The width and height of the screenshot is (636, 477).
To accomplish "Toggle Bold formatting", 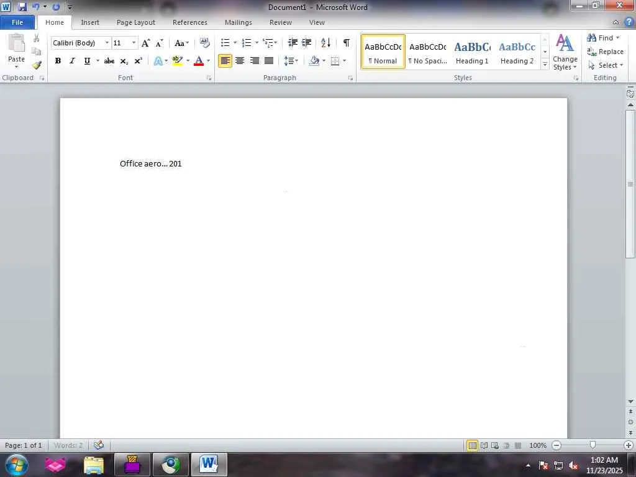I will (x=58, y=61).
